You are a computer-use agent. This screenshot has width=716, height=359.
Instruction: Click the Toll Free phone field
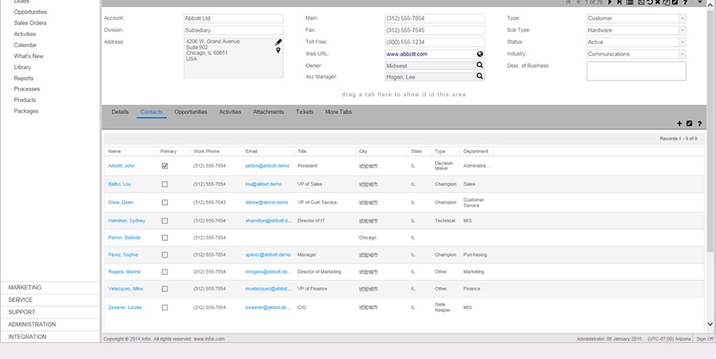pos(435,42)
